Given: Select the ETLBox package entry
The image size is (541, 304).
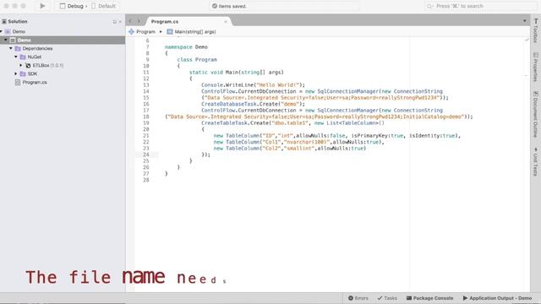Looking at the screenshot, I should pyautogui.click(x=45, y=65).
